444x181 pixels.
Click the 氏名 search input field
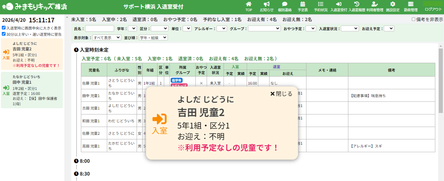(99, 28)
